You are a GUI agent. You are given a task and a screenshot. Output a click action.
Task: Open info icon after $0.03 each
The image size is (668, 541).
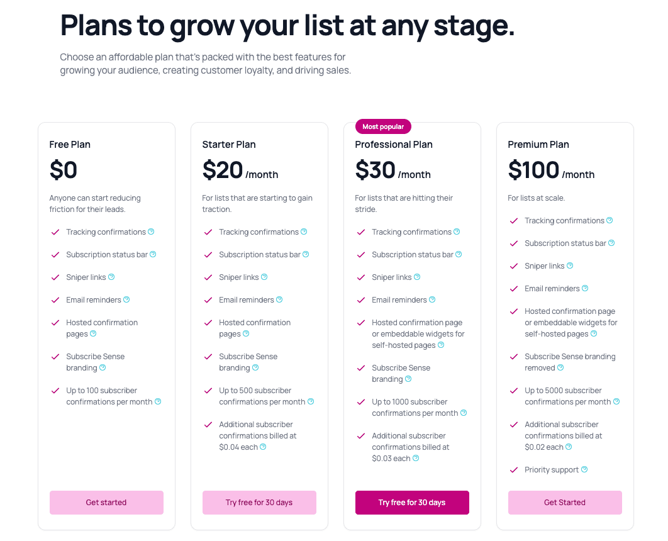click(416, 458)
